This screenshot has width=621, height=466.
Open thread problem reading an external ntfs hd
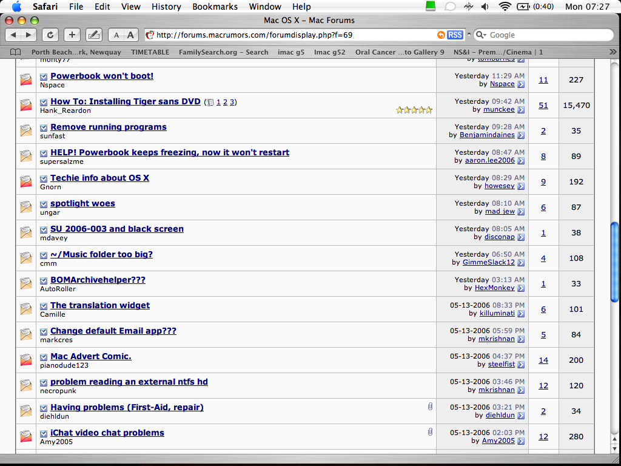click(129, 382)
